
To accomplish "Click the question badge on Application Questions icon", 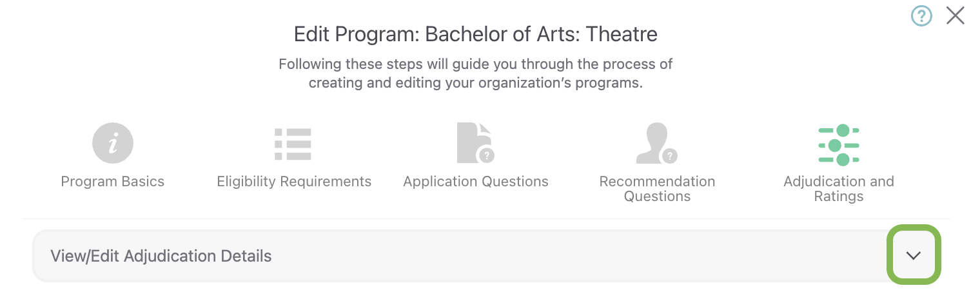I will [487, 155].
